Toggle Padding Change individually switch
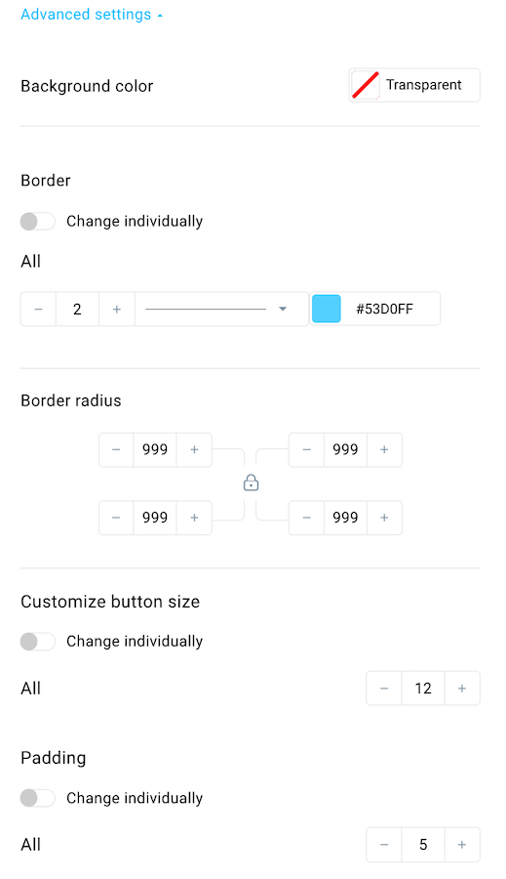This screenshot has height=879, width=506. point(38,798)
